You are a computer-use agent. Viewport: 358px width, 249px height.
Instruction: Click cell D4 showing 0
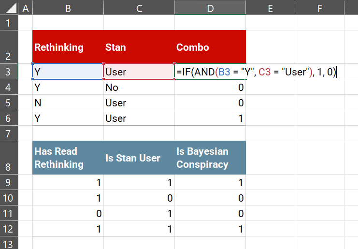pos(210,87)
